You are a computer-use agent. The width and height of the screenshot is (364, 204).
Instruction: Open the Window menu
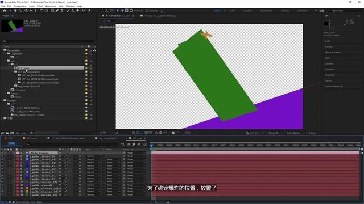(x=70, y=6)
